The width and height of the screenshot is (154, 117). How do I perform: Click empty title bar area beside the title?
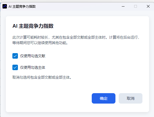(x=79, y=7)
